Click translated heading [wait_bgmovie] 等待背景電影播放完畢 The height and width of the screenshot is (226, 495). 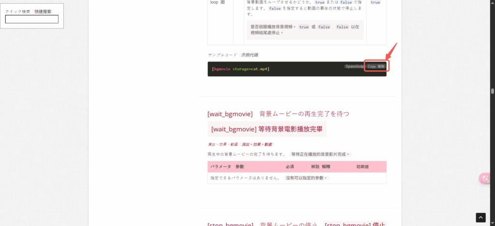click(x=267, y=129)
